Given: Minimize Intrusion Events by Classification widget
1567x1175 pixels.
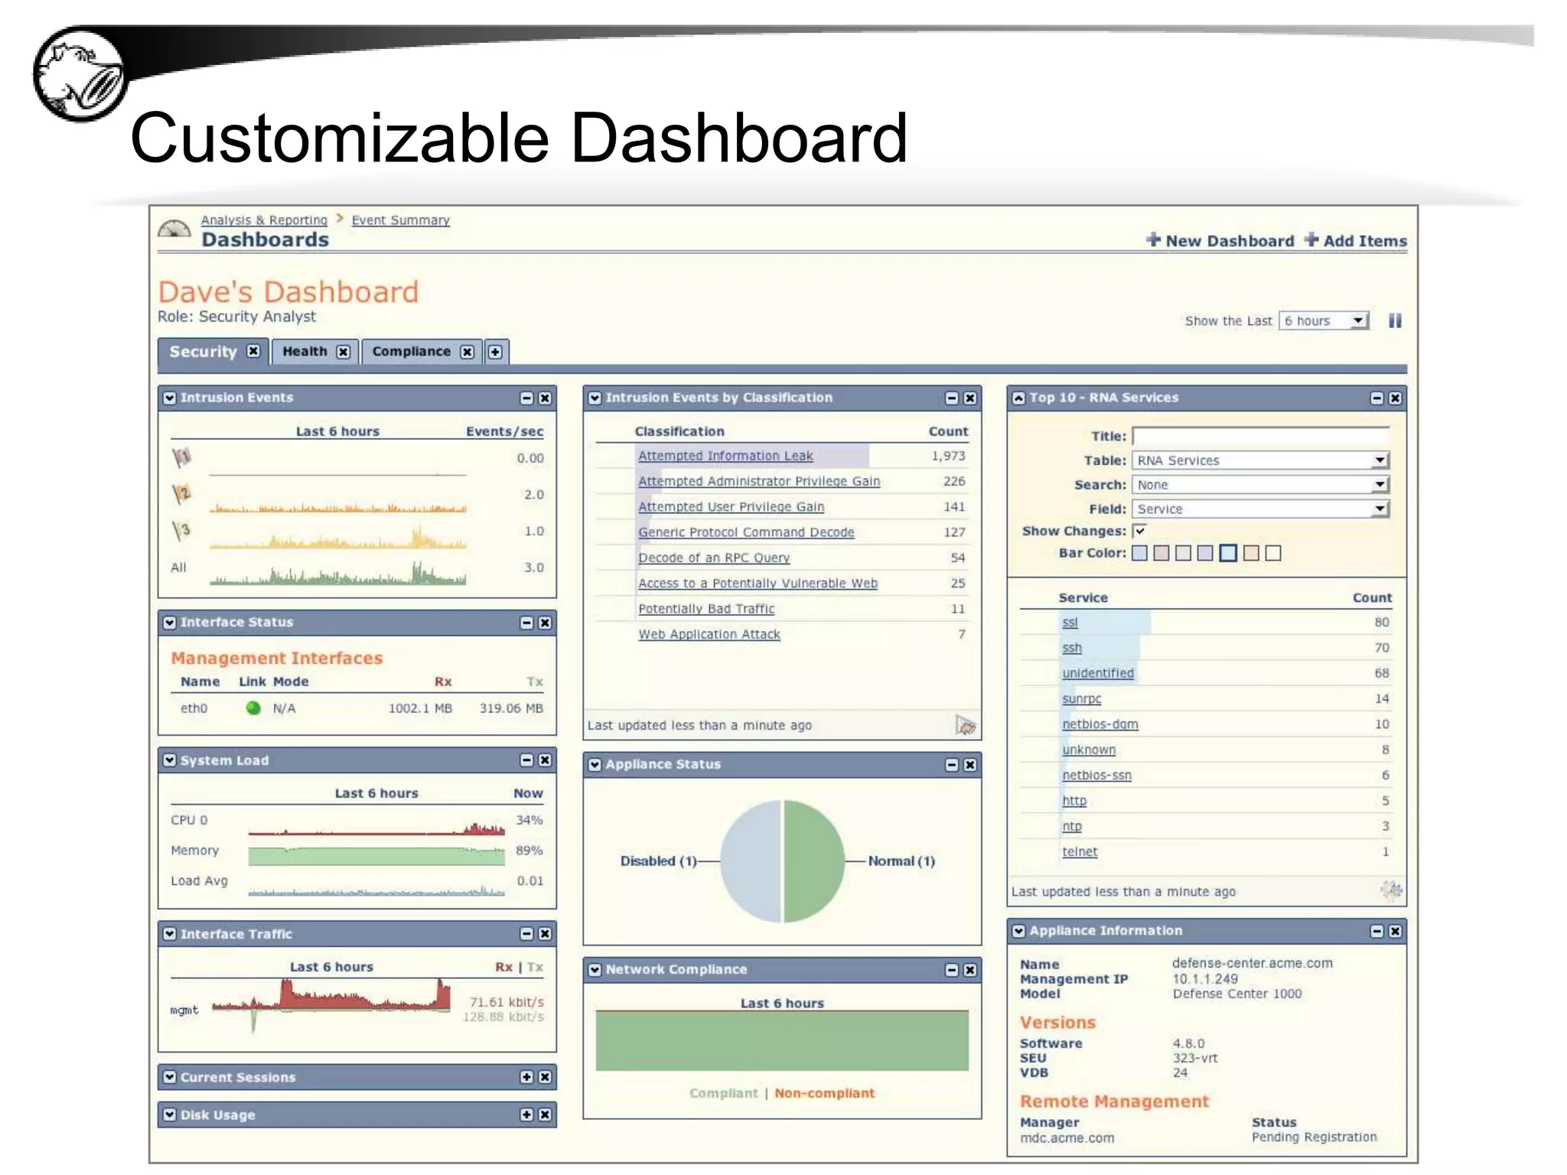Looking at the screenshot, I should pyautogui.click(x=952, y=398).
